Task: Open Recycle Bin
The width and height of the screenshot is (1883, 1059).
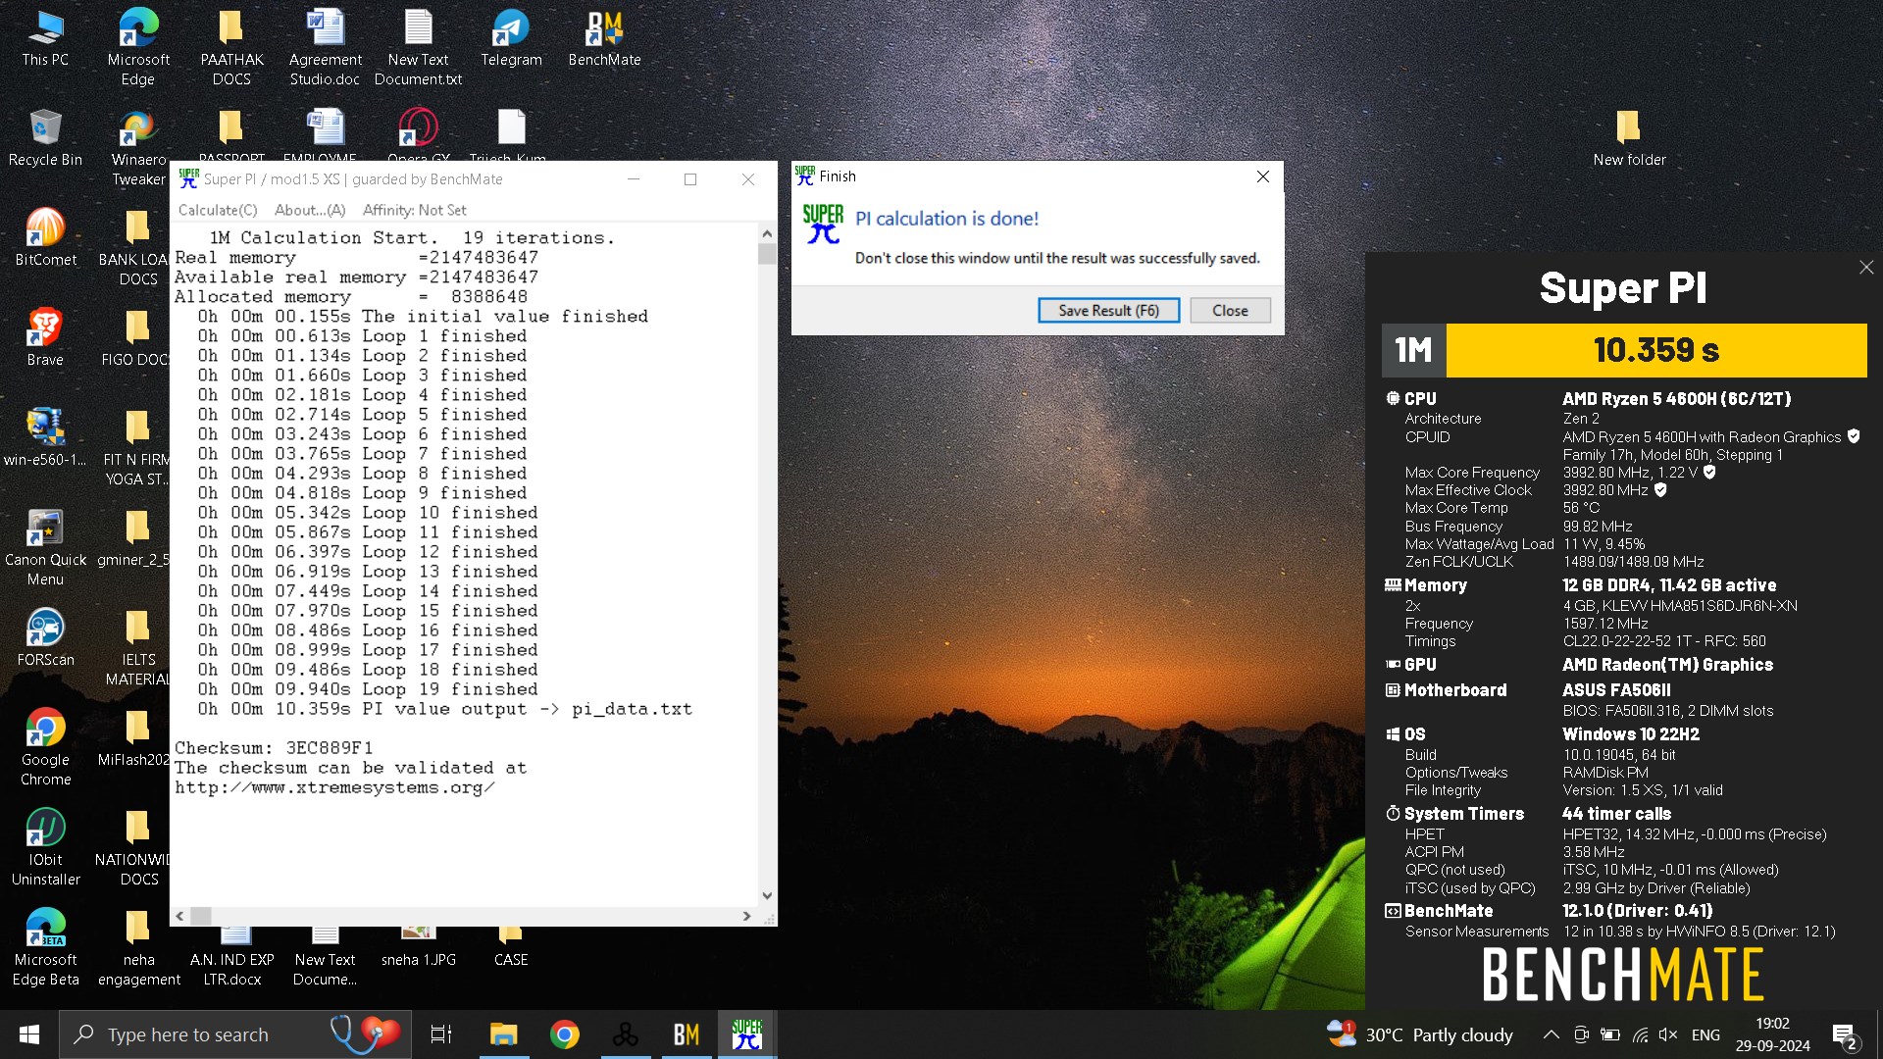Action: 45,138
